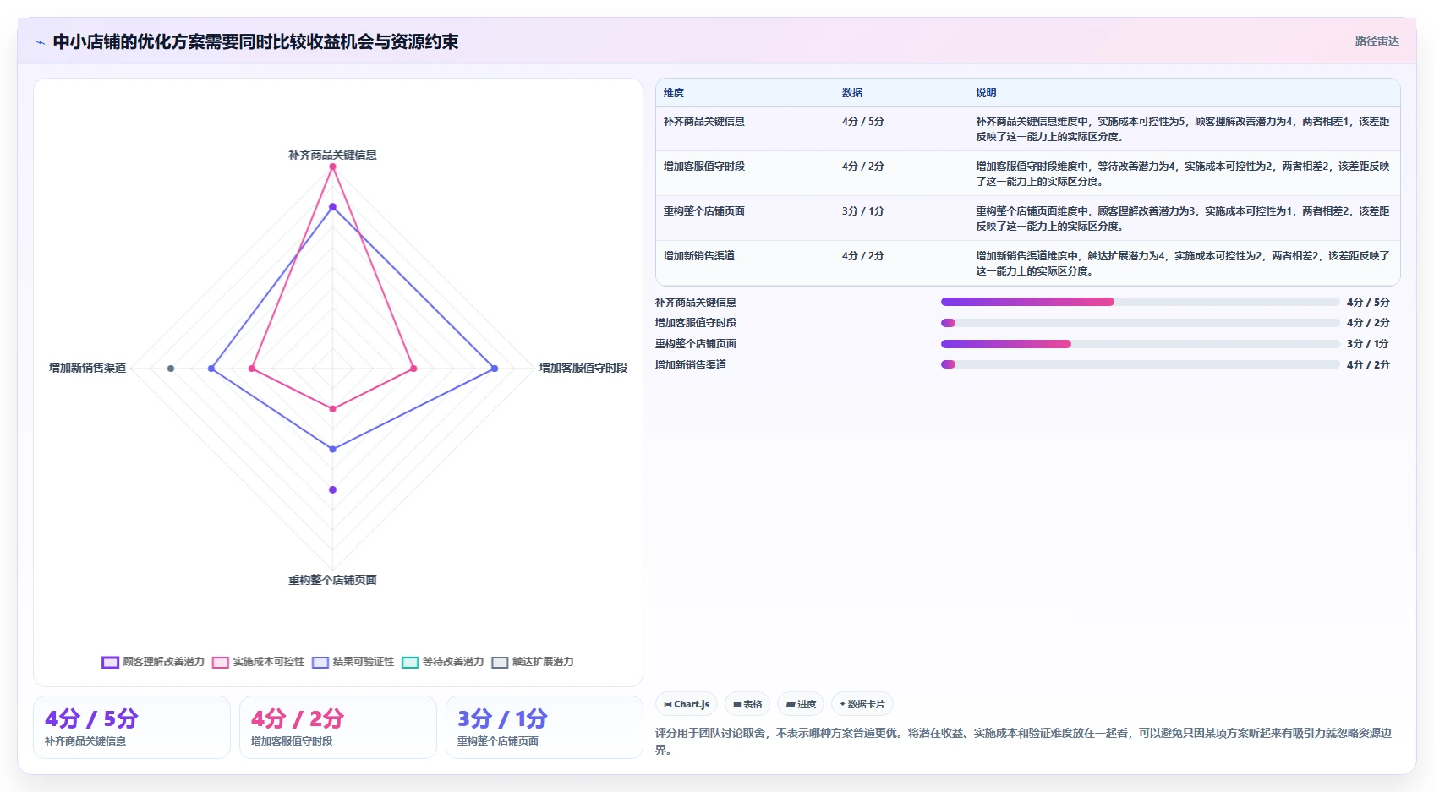Select the 表格 chip

pyautogui.click(x=747, y=704)
